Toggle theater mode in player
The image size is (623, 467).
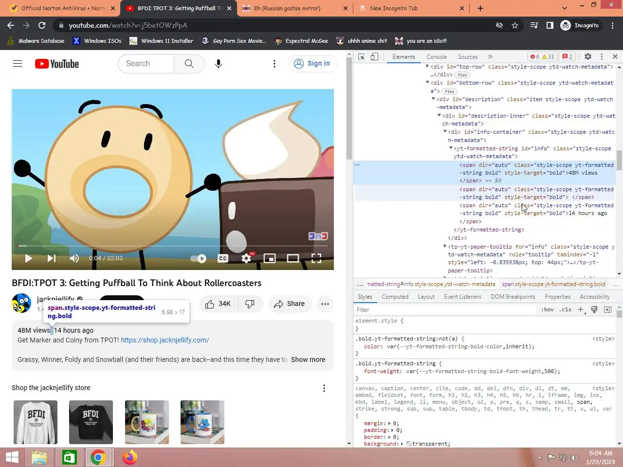point(293,258)
